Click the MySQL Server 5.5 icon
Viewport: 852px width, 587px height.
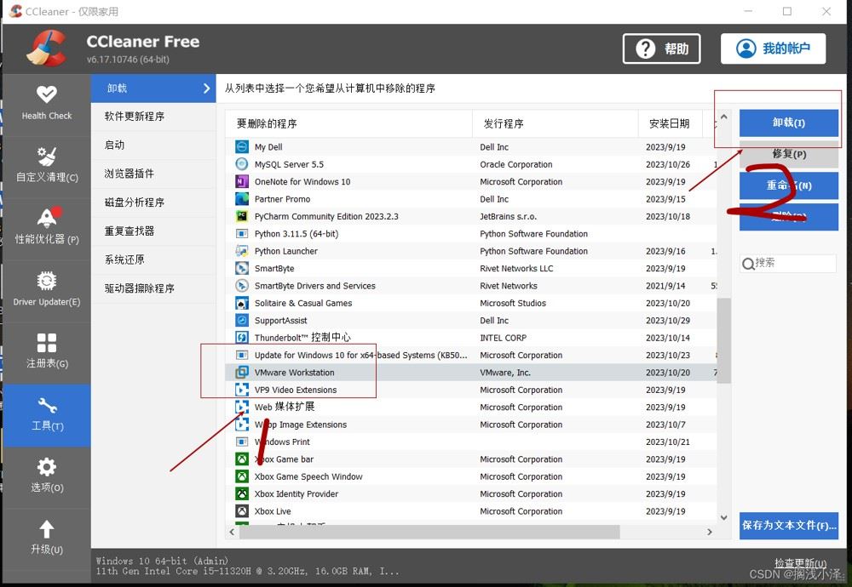(x=242, y=164)
